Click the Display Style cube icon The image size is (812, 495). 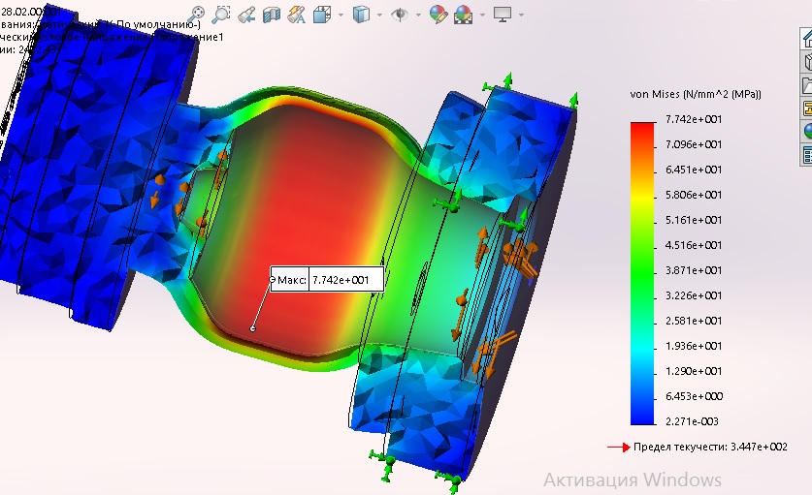pyautogui.click(x=361, y=15)
